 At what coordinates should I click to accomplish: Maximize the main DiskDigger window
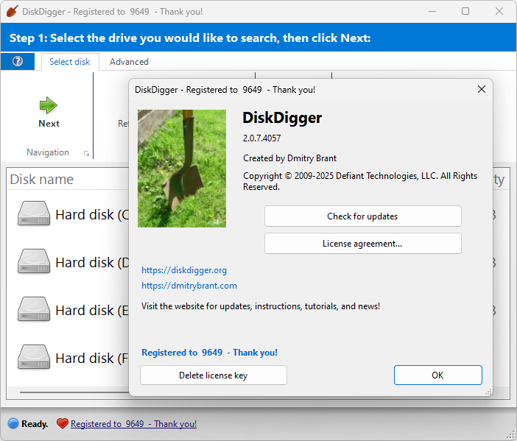click(465, 11)
